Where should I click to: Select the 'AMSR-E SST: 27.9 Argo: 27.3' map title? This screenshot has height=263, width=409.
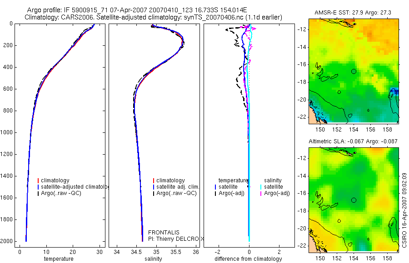tap(353, 13)
